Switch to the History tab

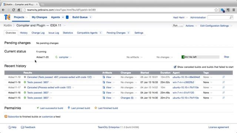tap(24, 33)
